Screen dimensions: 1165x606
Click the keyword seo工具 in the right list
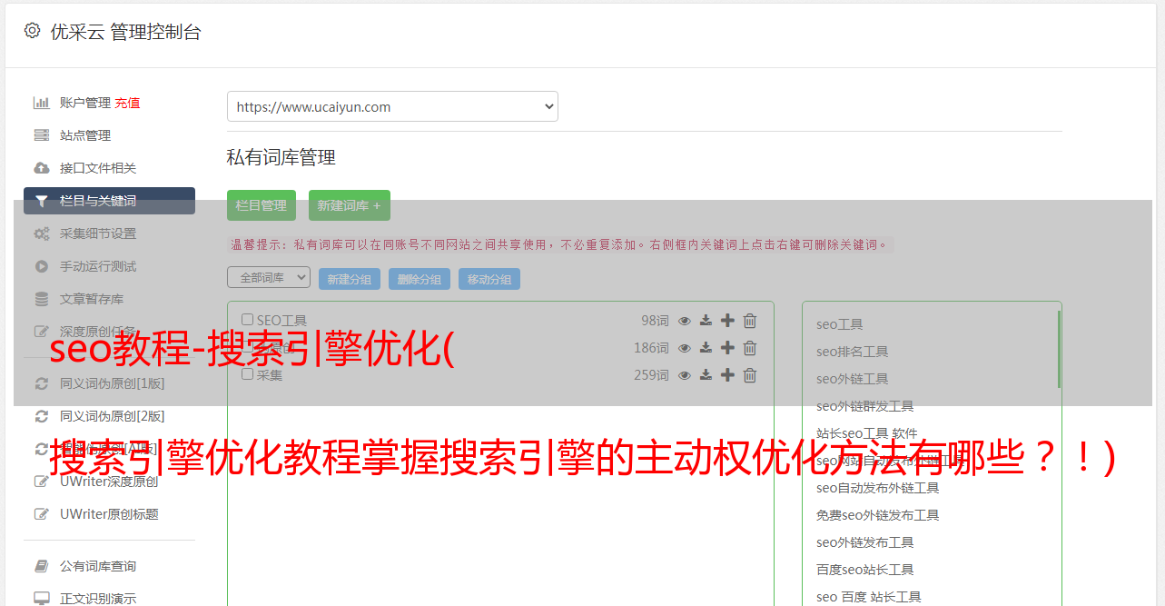click(x=839, y=324)
